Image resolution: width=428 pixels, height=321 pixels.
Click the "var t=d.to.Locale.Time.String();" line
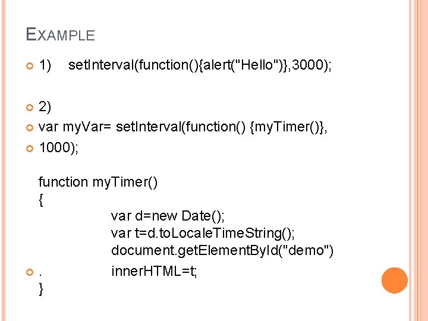tap(203, 232)
